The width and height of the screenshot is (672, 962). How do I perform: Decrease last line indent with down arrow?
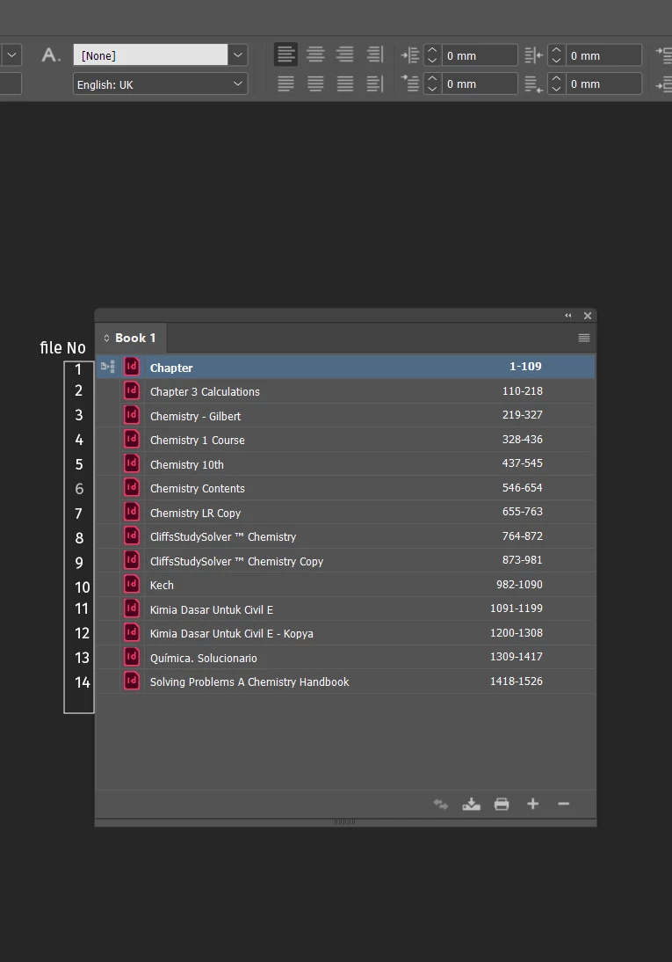click(x=556, y=89)
